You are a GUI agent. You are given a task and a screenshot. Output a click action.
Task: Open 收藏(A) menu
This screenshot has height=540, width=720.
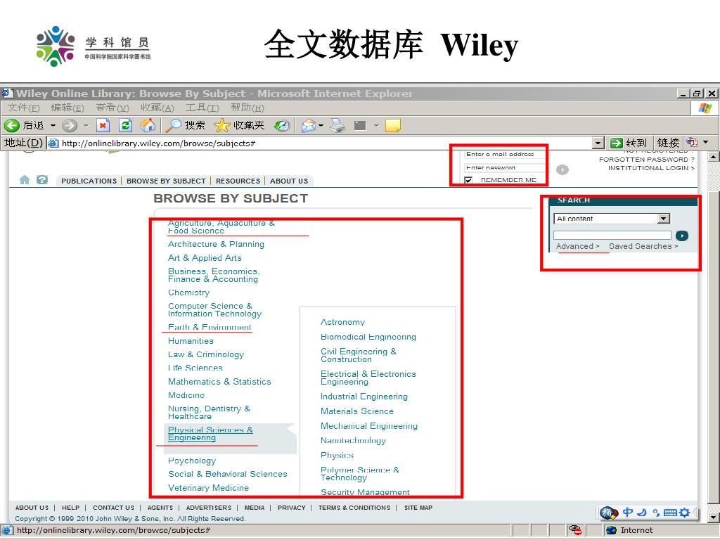157,108
